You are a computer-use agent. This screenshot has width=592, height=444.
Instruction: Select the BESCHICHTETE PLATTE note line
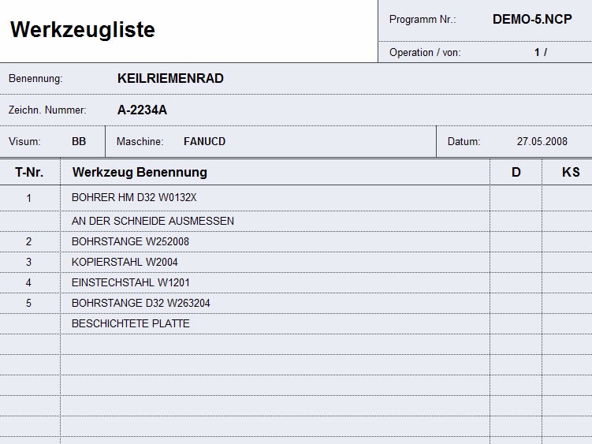[131, 323]
